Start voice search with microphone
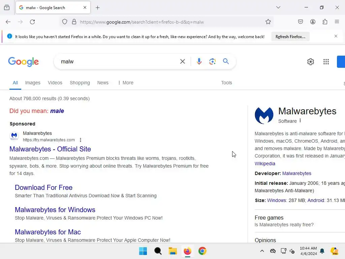This screenshot has width=345, height=259. click(x=199, y=61)
